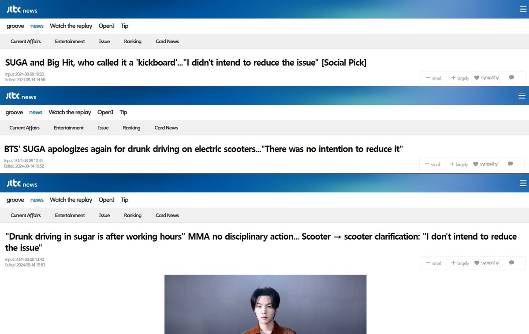The width and height of the screenshot is (529, 334).
Task: Open 'Ranking' tab in the top sub-menu
Action: [x=133, y=41]
